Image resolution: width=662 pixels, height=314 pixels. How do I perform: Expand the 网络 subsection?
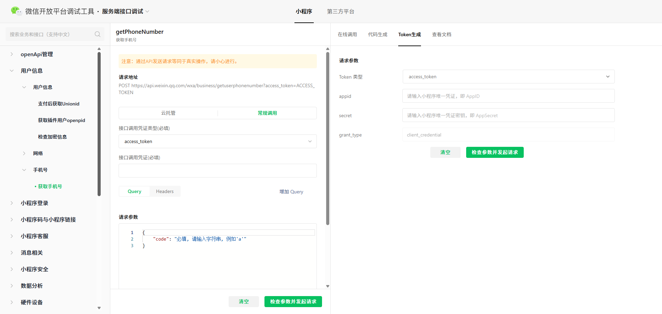(x=24, y=153)
